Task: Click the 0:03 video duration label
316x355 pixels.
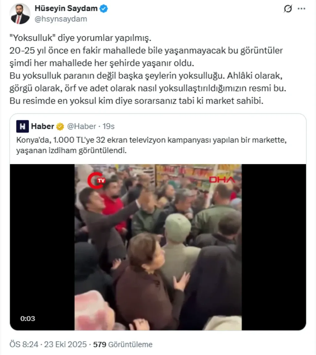Action: point(27,319)
